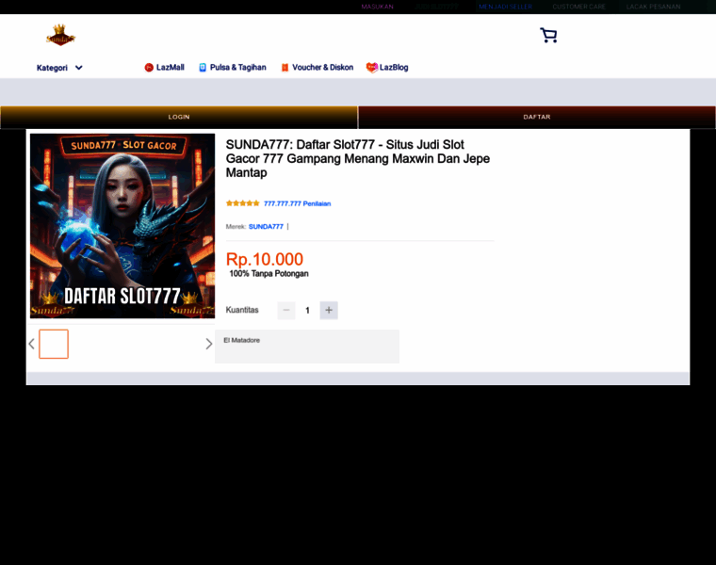Open the LazBlog link
The width and height of the screenshot is (716, 565).
tap(387, 68)
